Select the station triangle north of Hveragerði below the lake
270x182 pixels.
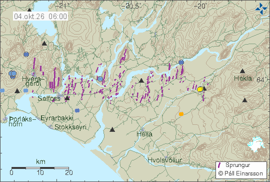[44, 43]
